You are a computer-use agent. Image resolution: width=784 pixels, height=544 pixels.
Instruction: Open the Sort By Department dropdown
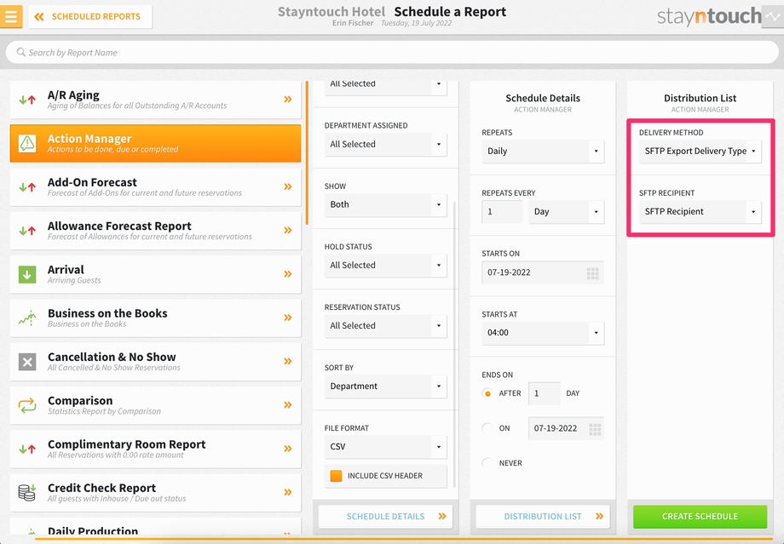[385, 387]
